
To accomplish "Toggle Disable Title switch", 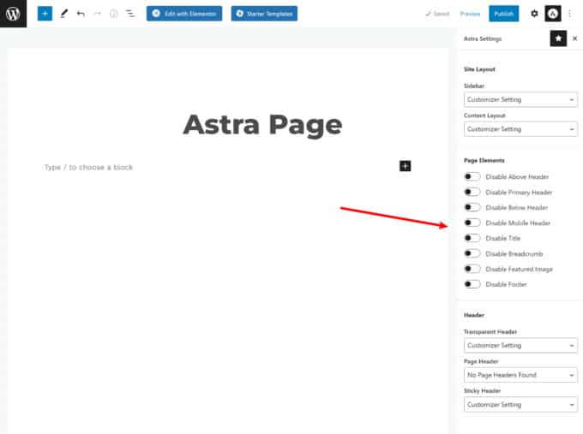I will click(x=472, y=238).
